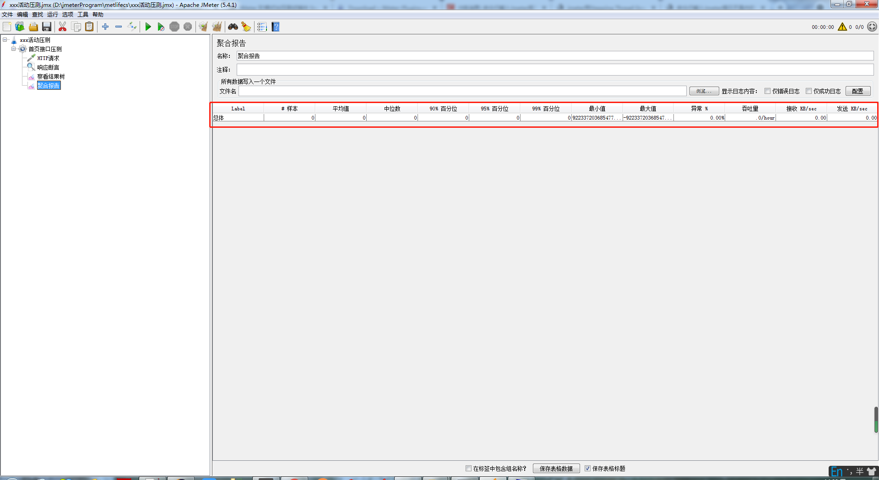Open the 运行 menu
Image resolution: width=879 pixels, height=480 pixels.
pos(53,15)
